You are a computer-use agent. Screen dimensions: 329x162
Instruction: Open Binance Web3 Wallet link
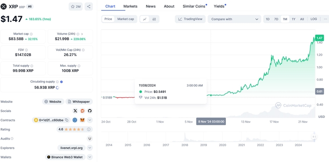pos(65,157)
